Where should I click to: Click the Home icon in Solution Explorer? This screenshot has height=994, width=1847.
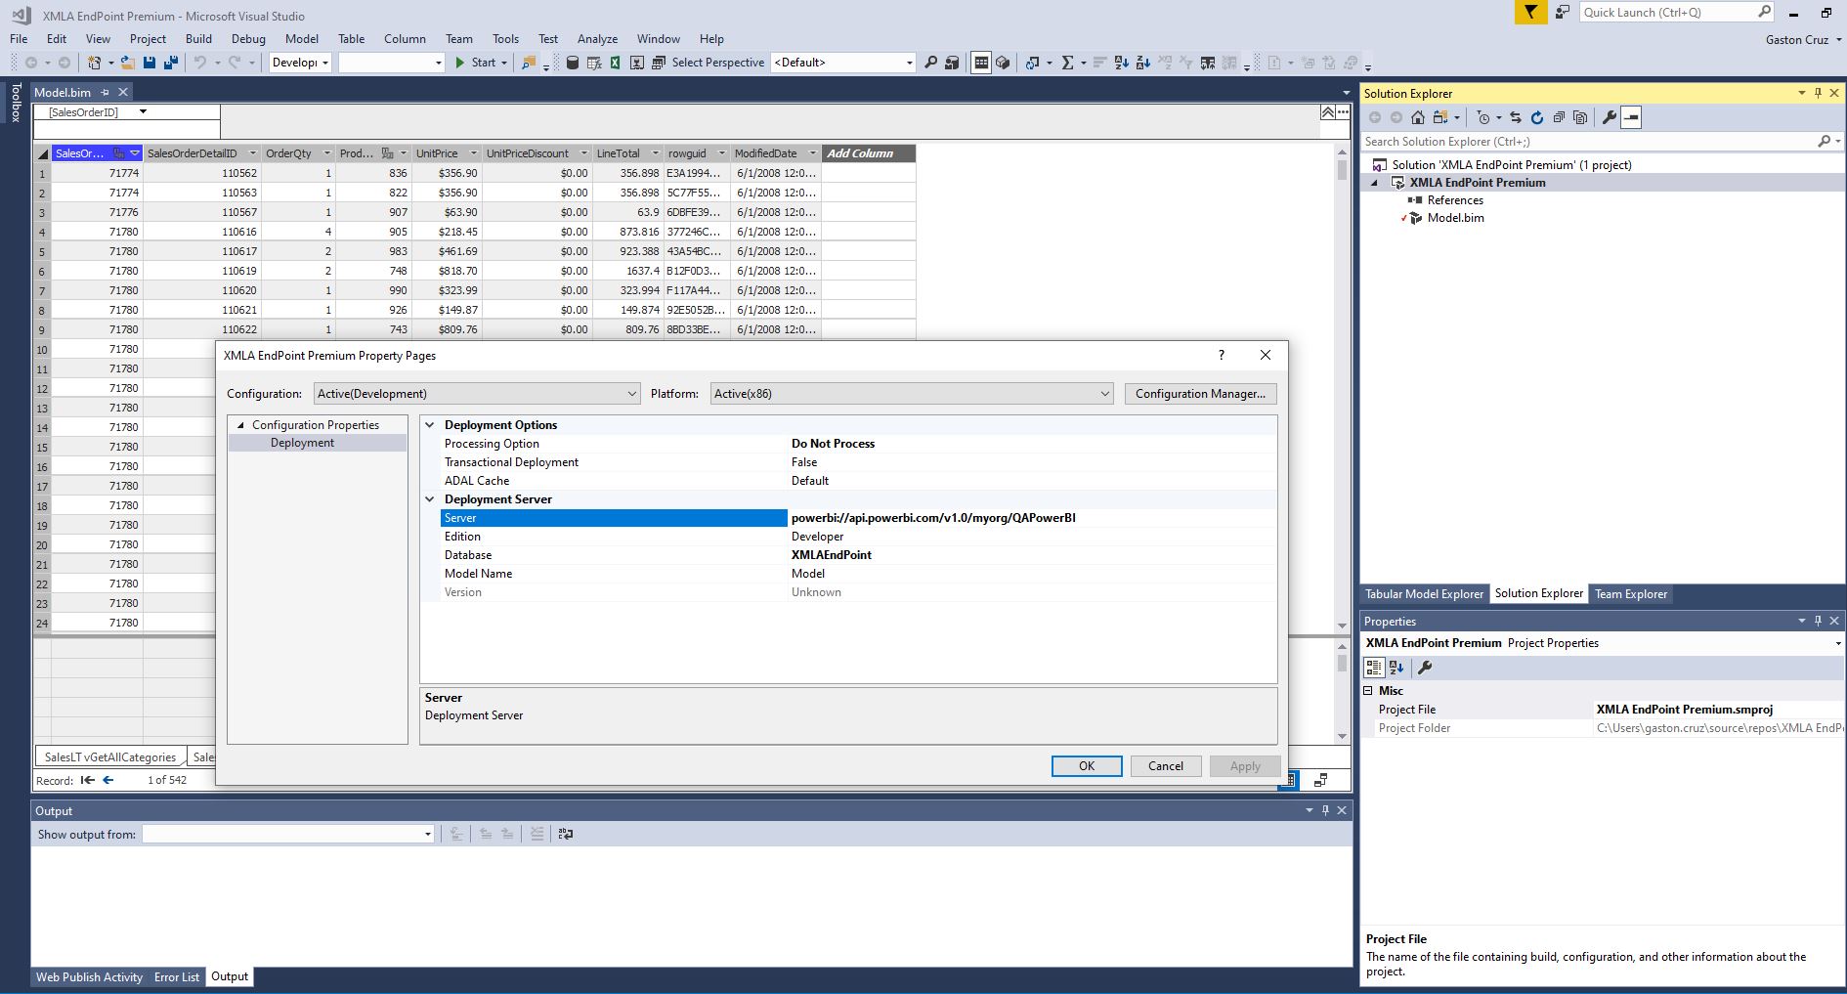coord(1418,117)
